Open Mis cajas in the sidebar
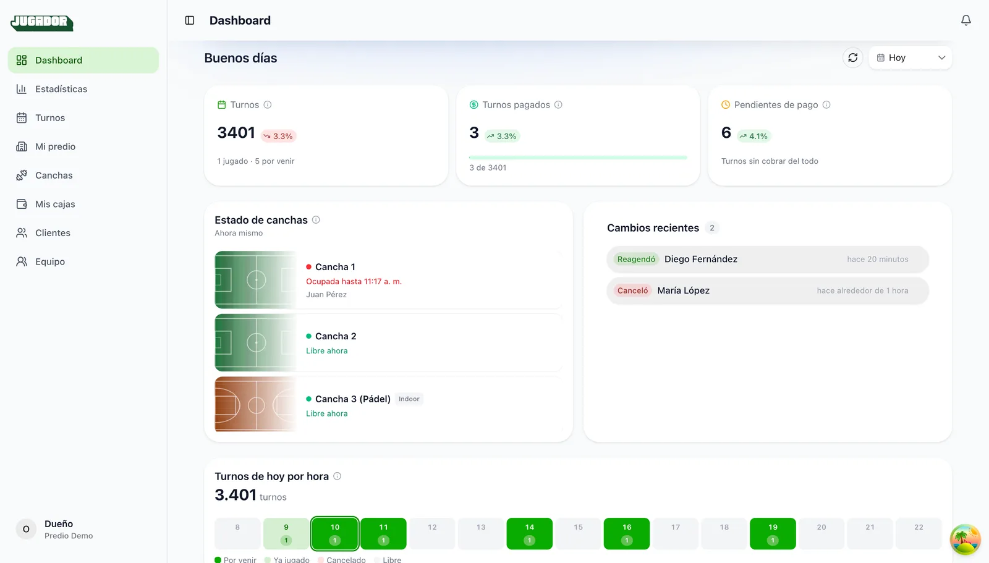 coord(83,204)
